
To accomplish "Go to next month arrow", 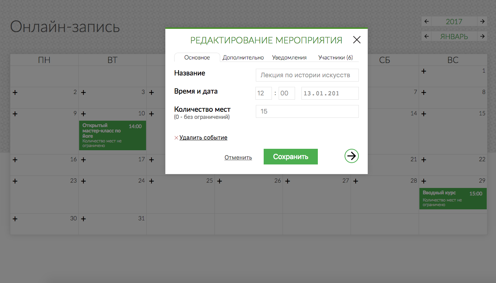I will click(482, 36).
